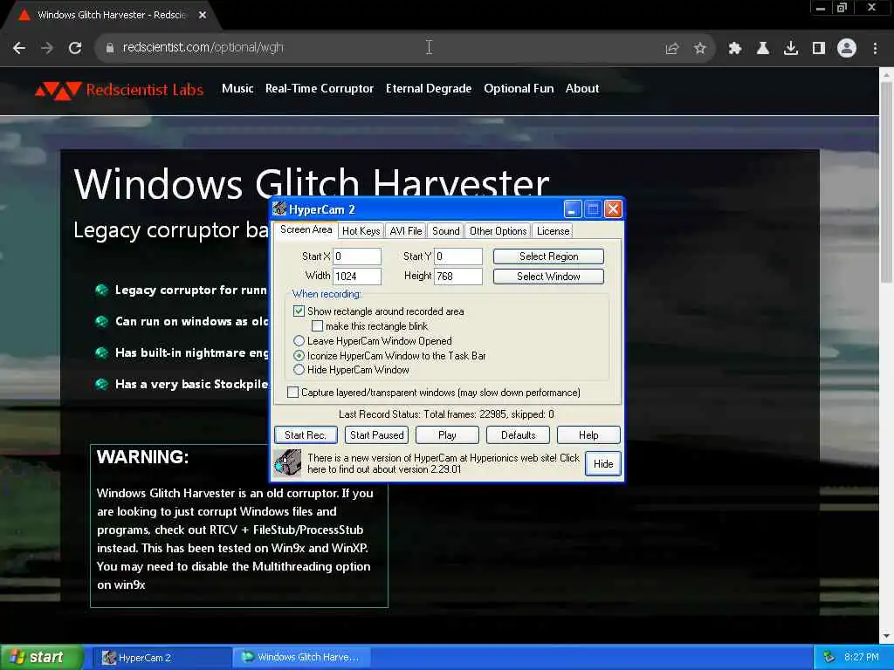
Task: Go back using the Chrome back arrow
Action: 19,48
